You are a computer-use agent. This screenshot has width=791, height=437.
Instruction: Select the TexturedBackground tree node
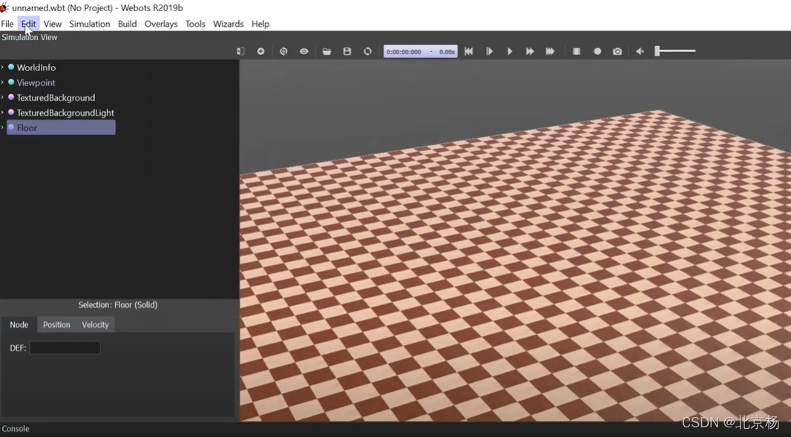(56, 97)
